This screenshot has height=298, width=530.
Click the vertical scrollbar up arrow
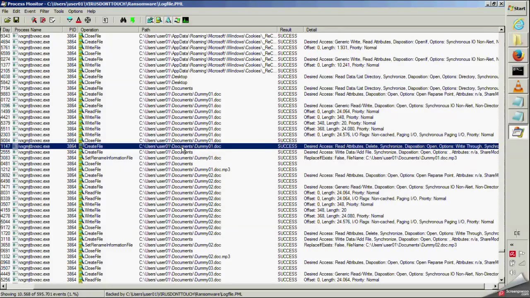(501, 30)
